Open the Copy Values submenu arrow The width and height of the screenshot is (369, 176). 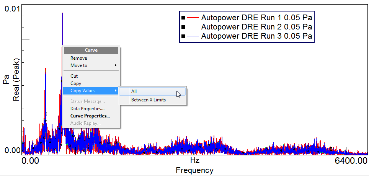coord(116,91)
